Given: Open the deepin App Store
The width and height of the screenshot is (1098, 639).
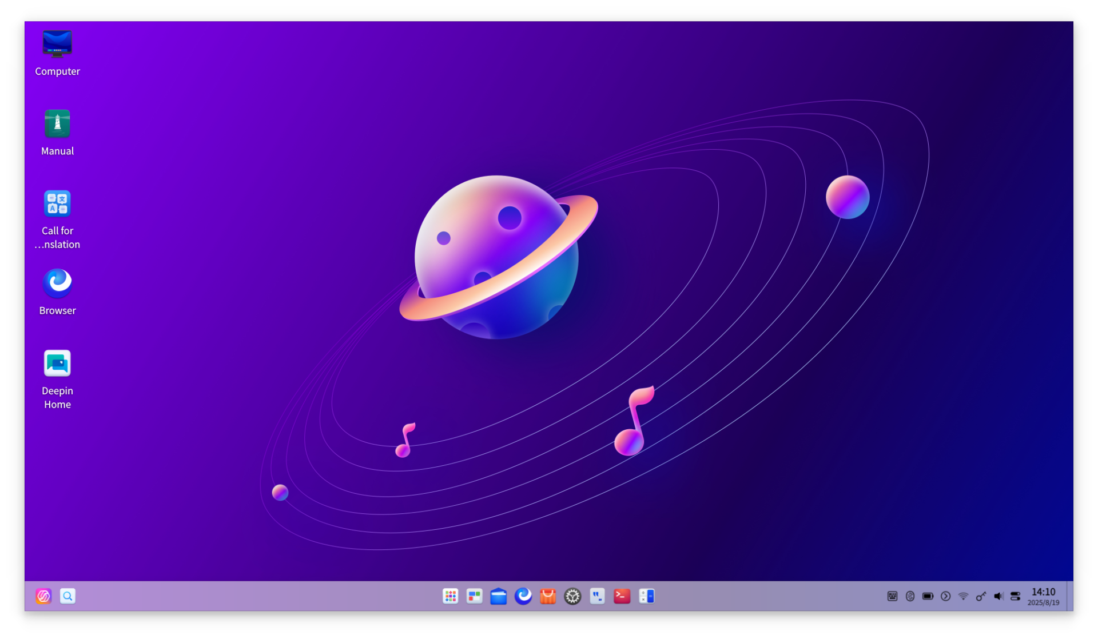Looking at the screenshot, I should (x=548, y=596).
